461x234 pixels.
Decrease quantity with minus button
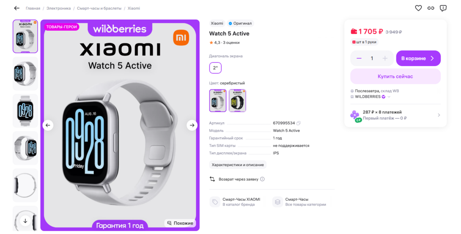[x=359, y=58]
